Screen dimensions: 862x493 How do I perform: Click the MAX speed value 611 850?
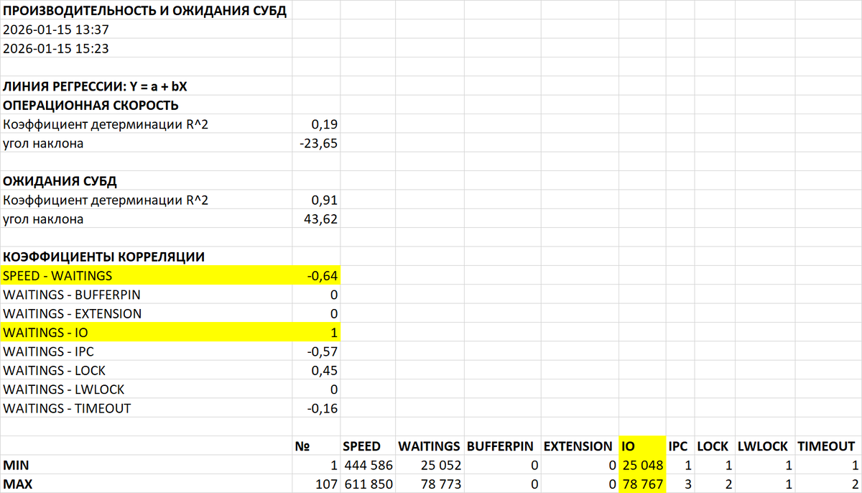tap(368, 484)
